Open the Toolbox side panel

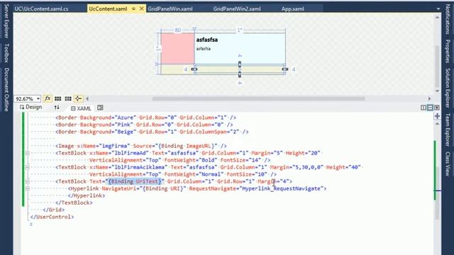[6, 53]
